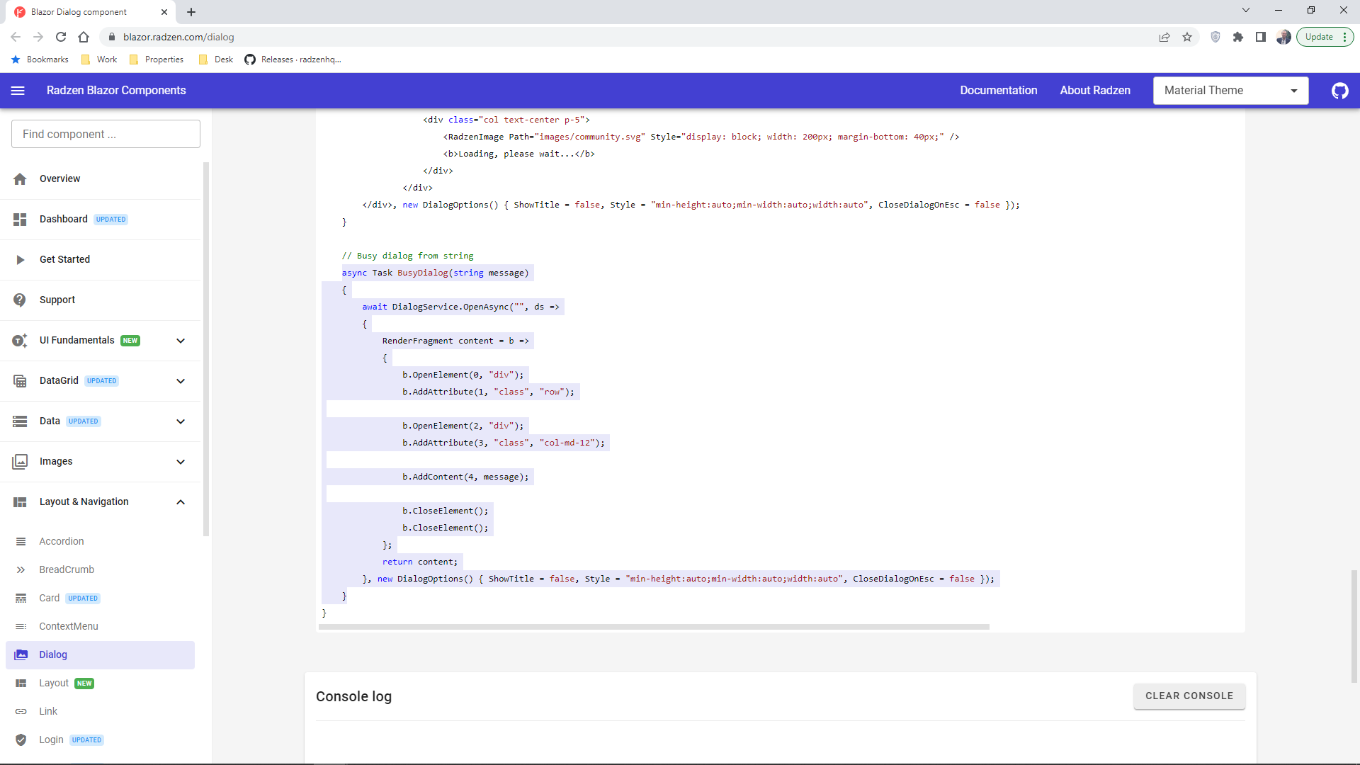Open the Desk bookmarks folder

[x=216, y=59]
